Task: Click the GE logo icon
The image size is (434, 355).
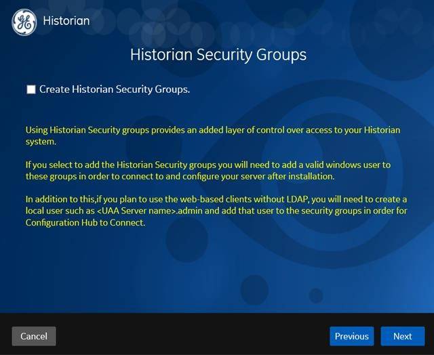Action: point(24,22)
